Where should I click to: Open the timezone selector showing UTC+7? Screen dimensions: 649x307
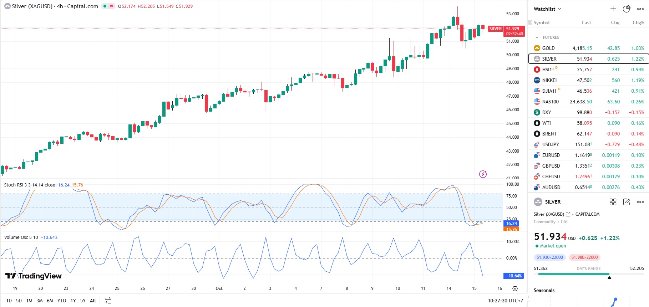505,301
